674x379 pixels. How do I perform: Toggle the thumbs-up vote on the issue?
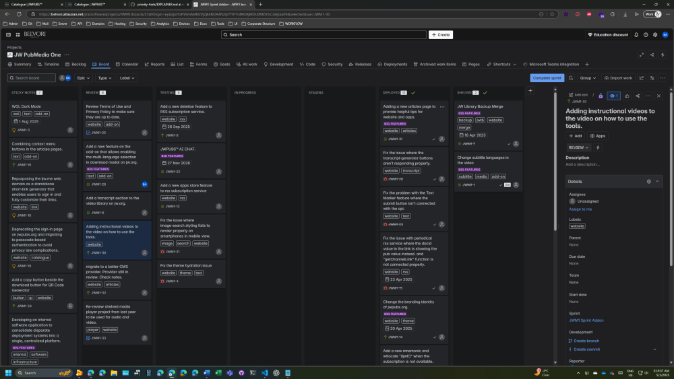627,96
